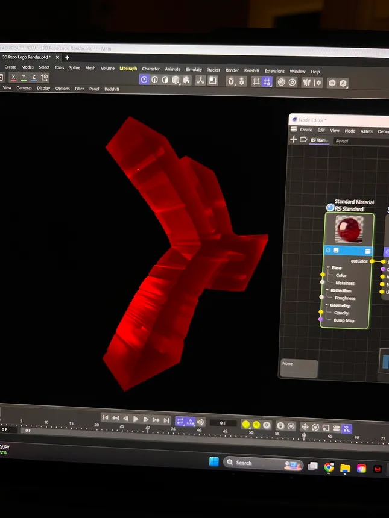The height and width of the screenshot is (518, 389).
Task: Toggle the timeline sound speaker icon
Action: tap(200, 422)
